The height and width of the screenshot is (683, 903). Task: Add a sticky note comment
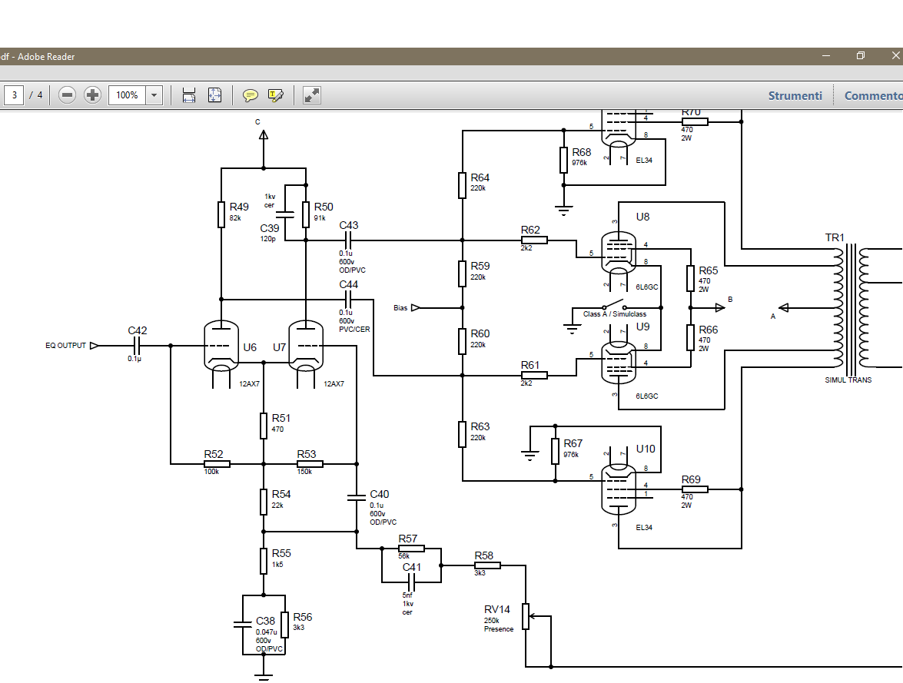point(250,95)
